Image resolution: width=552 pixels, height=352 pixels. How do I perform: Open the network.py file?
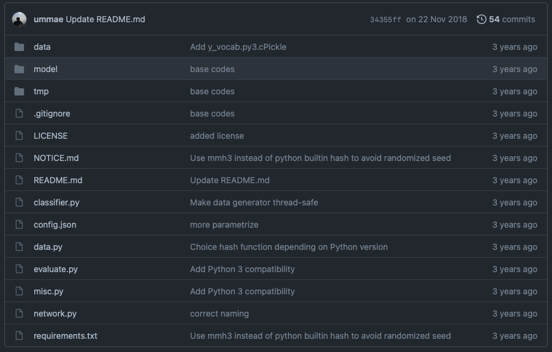[55, 314]
